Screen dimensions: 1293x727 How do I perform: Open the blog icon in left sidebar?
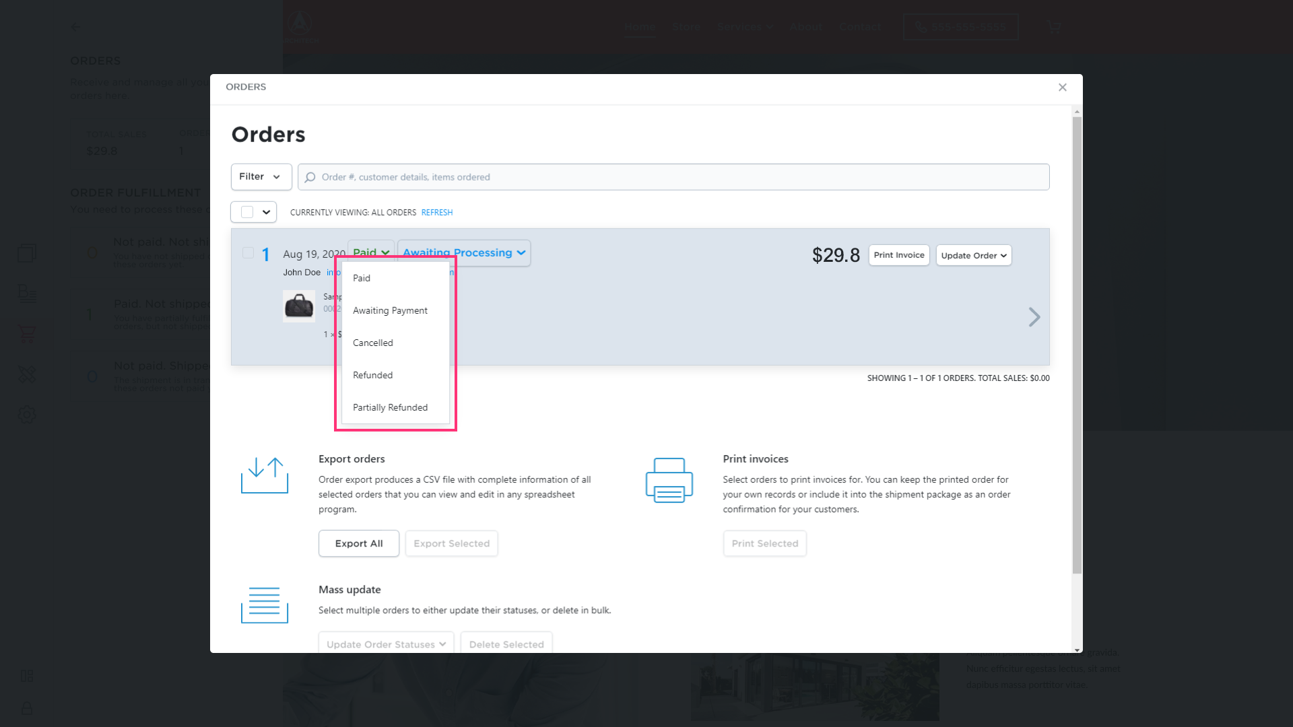(27, 293)
